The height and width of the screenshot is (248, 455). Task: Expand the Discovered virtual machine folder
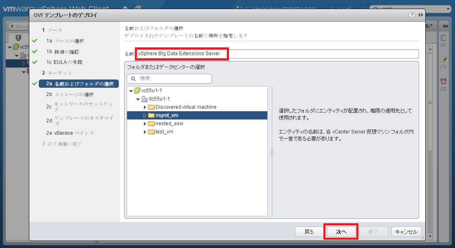145,107
